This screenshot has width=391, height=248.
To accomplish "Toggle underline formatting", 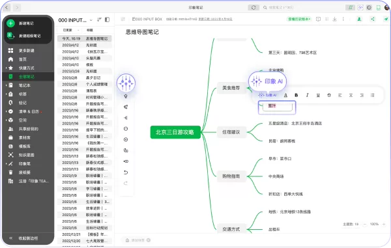I will click(318, 95).
